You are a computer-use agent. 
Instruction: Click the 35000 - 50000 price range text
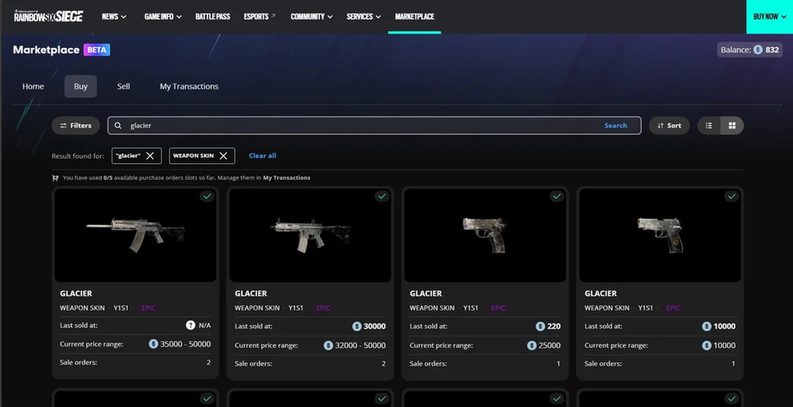(185, 344)
